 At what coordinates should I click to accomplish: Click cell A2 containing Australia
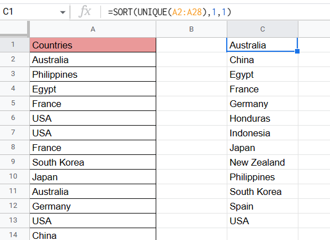point(93,60)
